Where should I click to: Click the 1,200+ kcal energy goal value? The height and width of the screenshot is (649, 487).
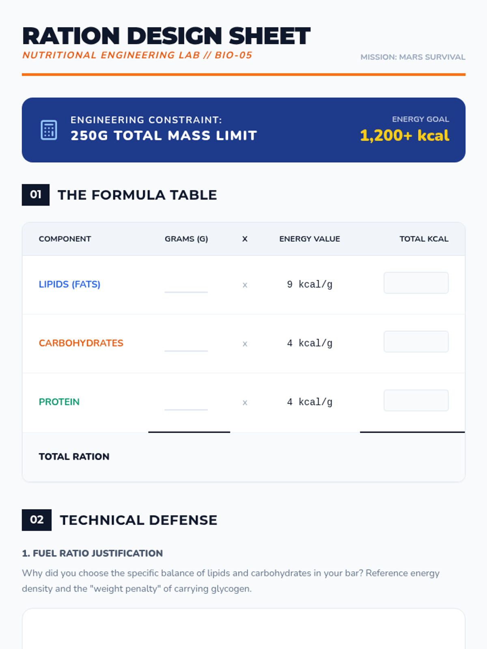[405, 135]
